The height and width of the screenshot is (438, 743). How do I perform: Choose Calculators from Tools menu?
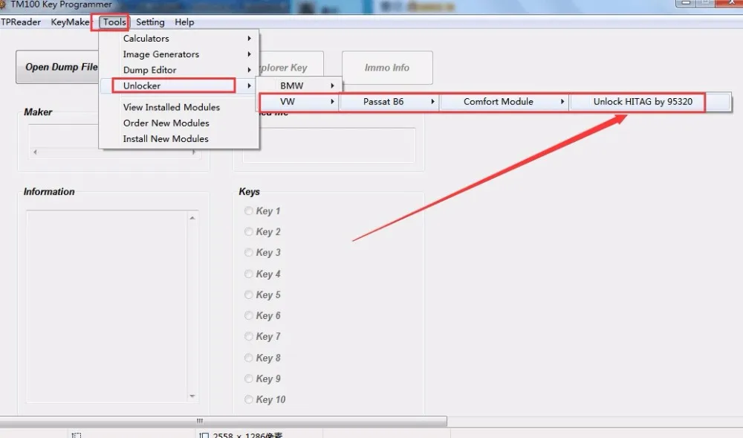click(x=178, y=39)
